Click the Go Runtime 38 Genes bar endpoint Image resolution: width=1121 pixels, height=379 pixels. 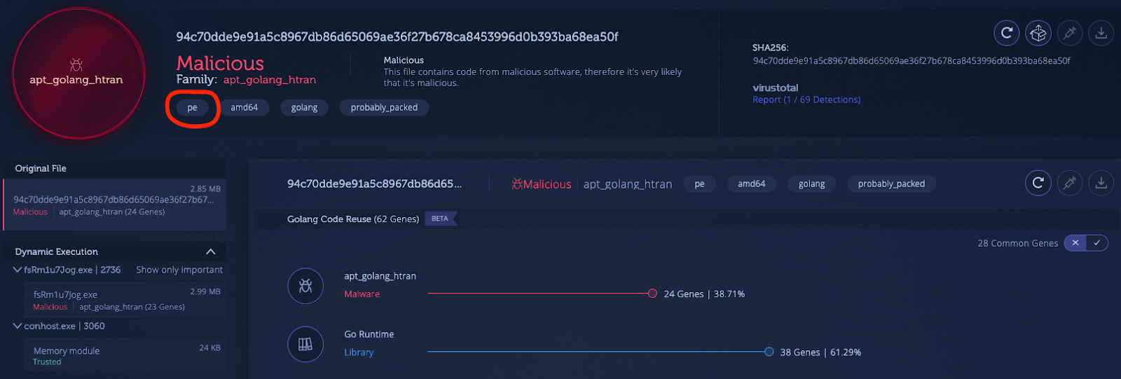point(769,352)
